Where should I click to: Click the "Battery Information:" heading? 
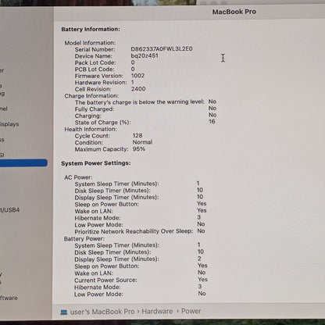pos(91,29)
